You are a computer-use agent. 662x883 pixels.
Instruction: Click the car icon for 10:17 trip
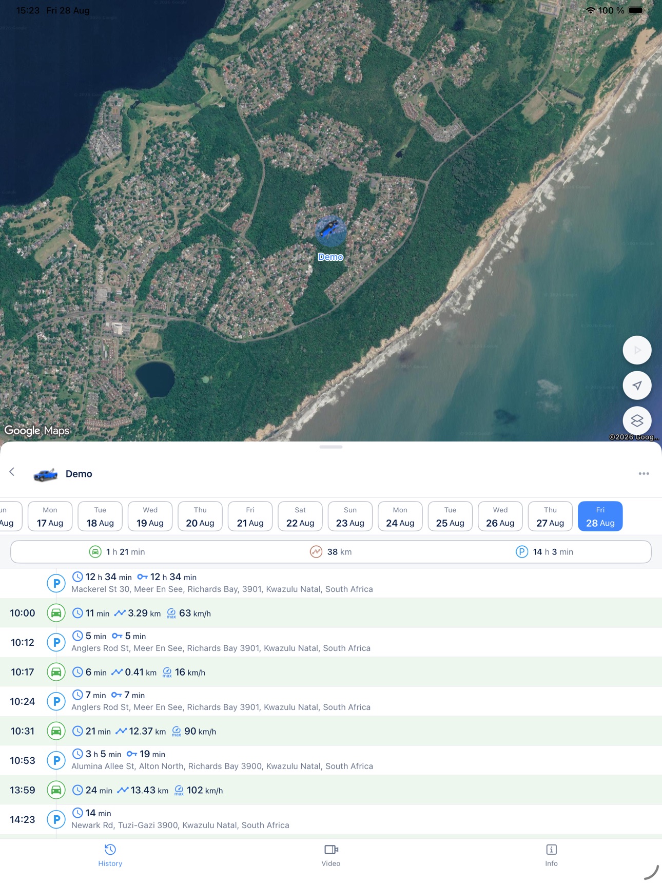tap(56, 672)
